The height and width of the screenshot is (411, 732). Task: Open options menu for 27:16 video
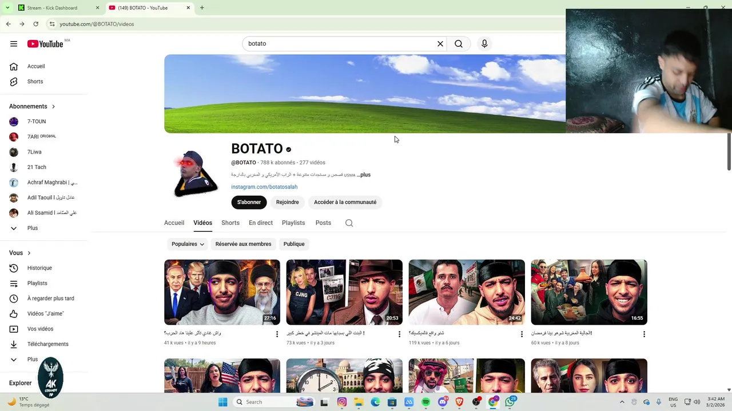(x=277, y=334)
